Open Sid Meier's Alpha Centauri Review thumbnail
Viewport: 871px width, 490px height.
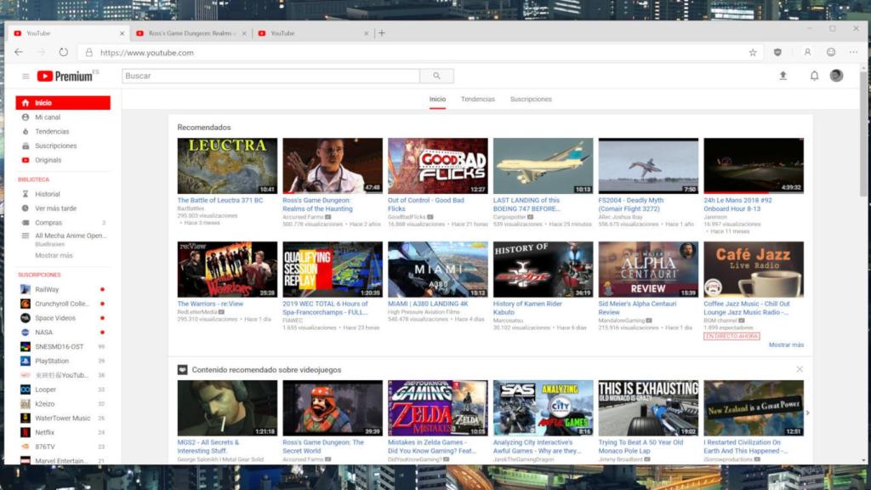tap(648, 270)
